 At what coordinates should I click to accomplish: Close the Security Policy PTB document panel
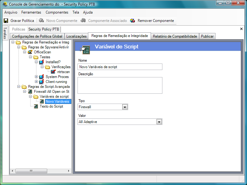(241, 29)
